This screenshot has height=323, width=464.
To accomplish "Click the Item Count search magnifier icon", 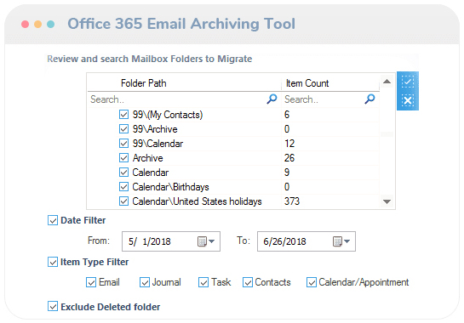I will pos(369,99).
